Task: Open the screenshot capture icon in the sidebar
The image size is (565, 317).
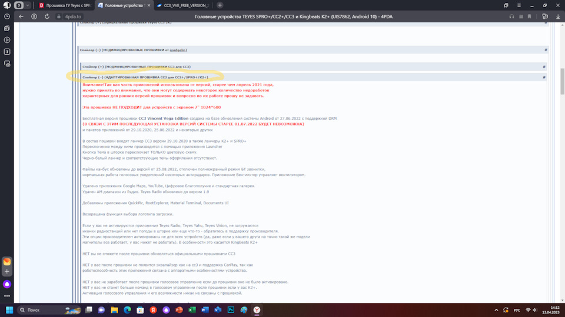Action: coord(7,63)
